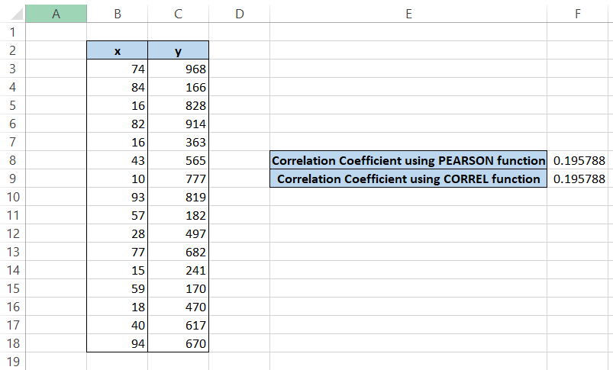The width and height of the screenshot is (613, 370).
Task: Select the cell with value 43
Action: coord(118,160)
